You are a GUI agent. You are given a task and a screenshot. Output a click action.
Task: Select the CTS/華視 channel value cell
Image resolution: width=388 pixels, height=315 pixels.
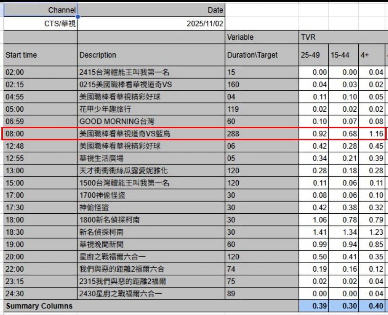[40, 24]
